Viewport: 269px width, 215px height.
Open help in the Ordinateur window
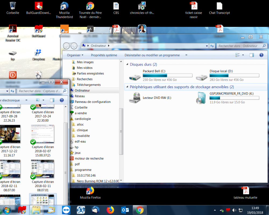tap(261, 55)
